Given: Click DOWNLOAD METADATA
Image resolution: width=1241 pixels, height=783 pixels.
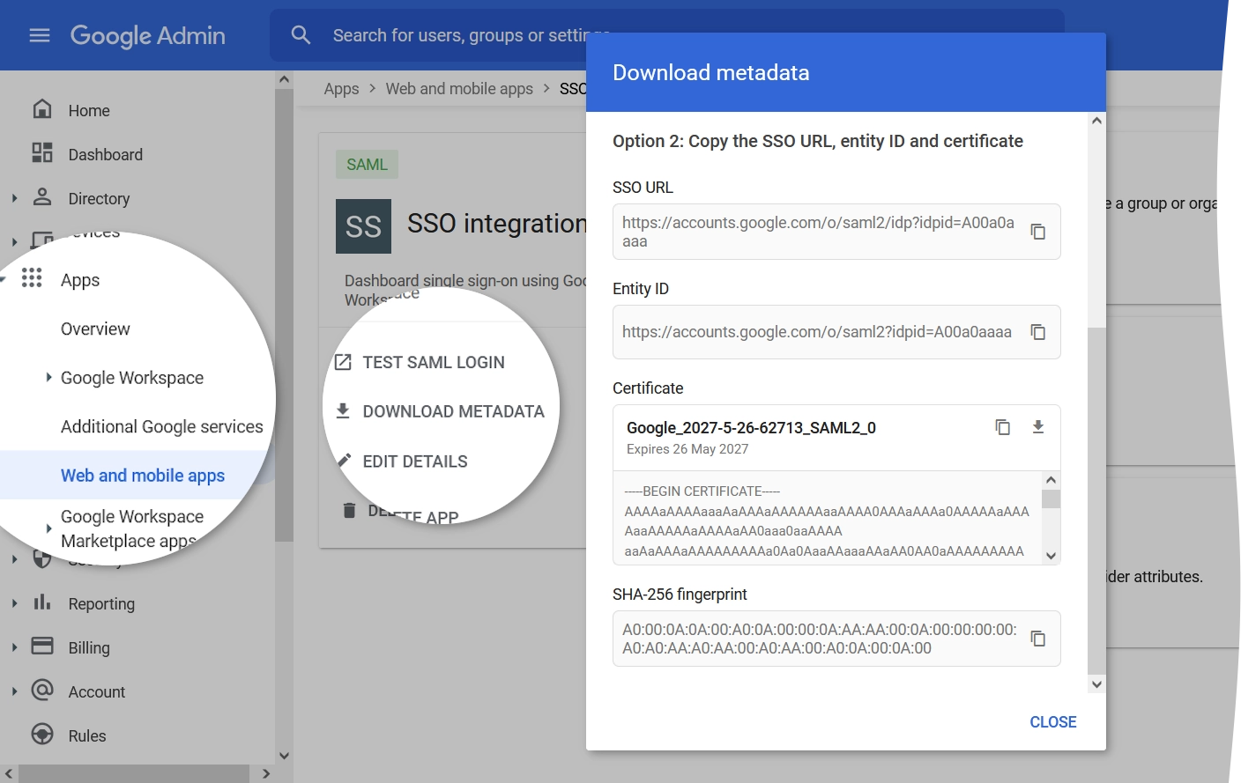Looking at the screenshot, I should (x=453, y=411).
